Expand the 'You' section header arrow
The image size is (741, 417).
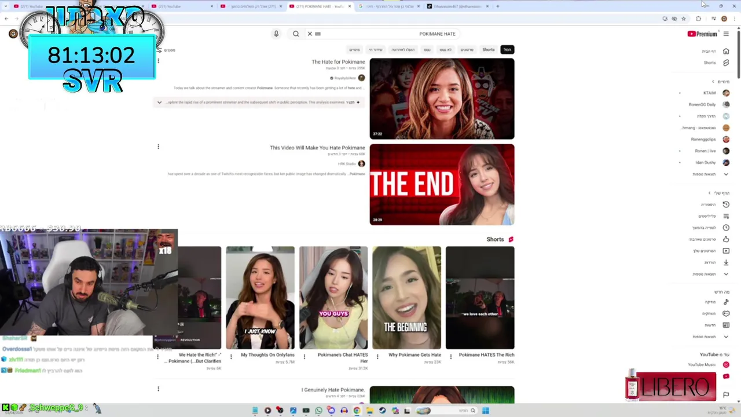(x=710, y=193)
